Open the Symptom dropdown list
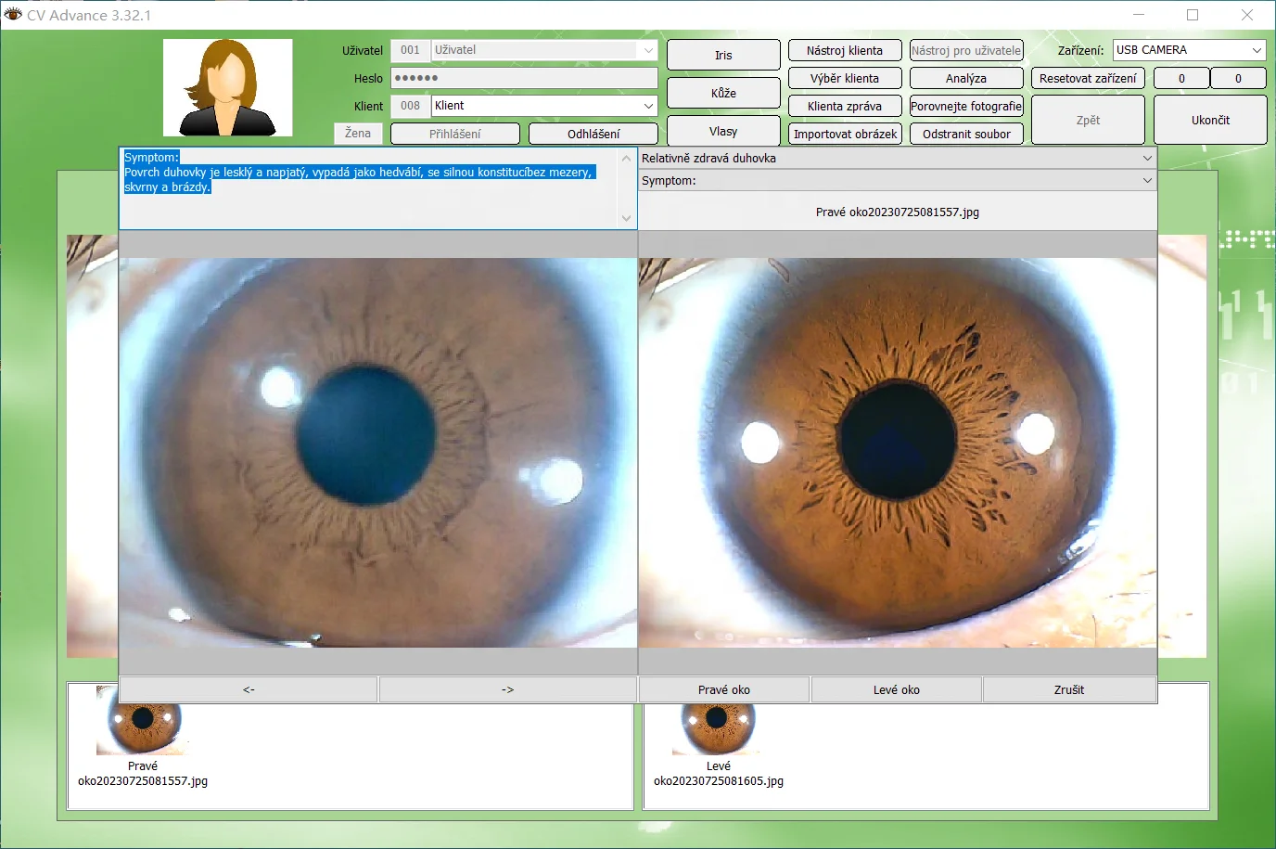The width and height of the screenshot is (1276, 849). click(1148, 180)
